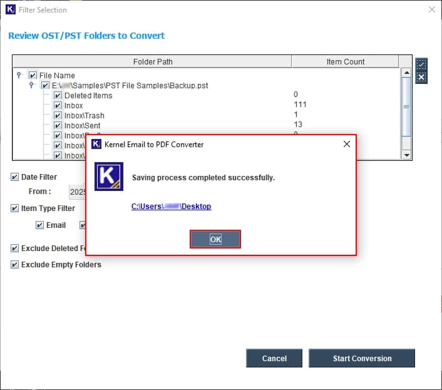Click the OK button in the dialog

pyautogui.click(x=215, y=239)
